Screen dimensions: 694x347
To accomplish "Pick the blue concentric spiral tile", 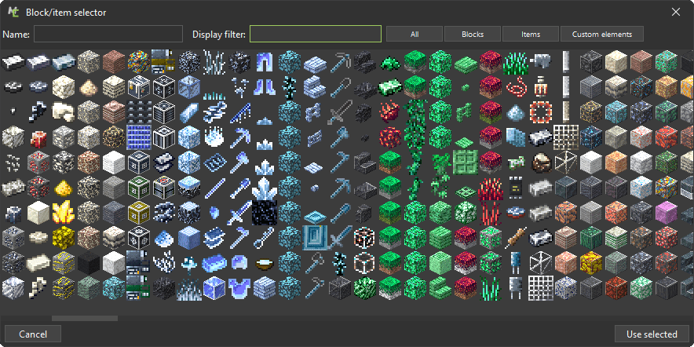I will click(315, 238).
